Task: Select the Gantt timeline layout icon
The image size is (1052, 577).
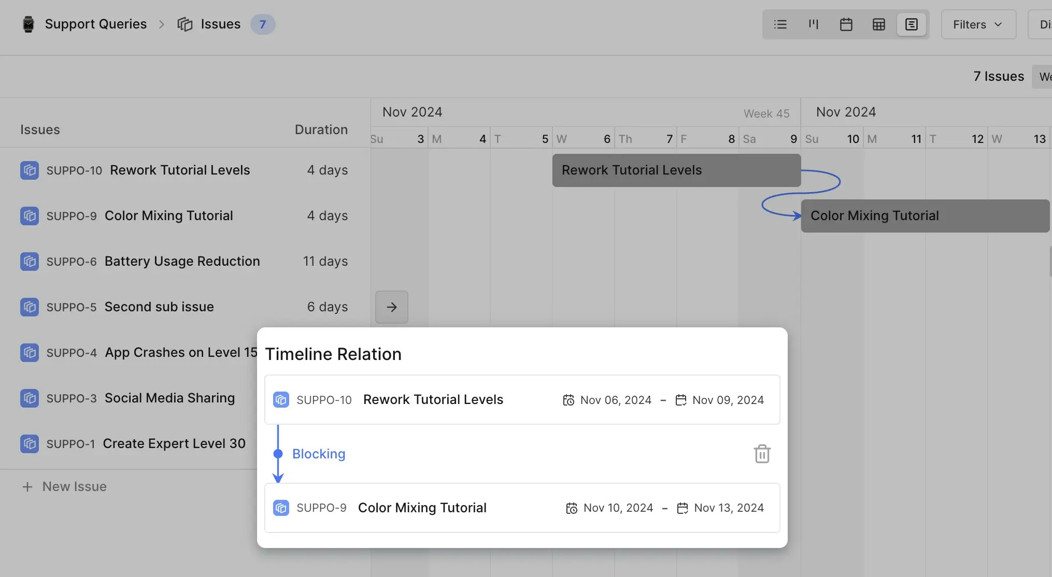Action: [911, 24]
